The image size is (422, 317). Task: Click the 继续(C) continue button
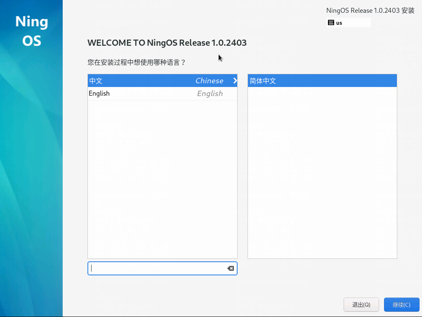point(401,305)
